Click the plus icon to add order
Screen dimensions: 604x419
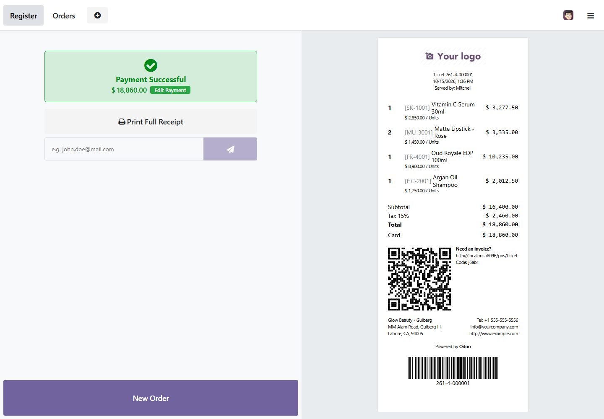[97, 16]
